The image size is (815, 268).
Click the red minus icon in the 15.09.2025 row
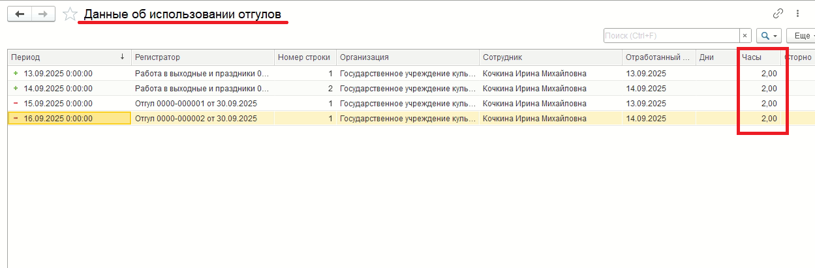[x=16, y=103]
